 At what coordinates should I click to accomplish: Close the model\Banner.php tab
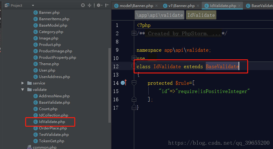tap(156, 6)
